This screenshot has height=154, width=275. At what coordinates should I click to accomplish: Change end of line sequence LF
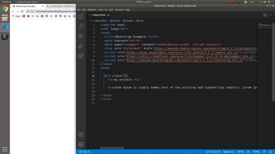point(248,152)
